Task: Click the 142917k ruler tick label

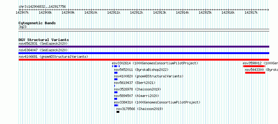Action: (x=251, y=12)
